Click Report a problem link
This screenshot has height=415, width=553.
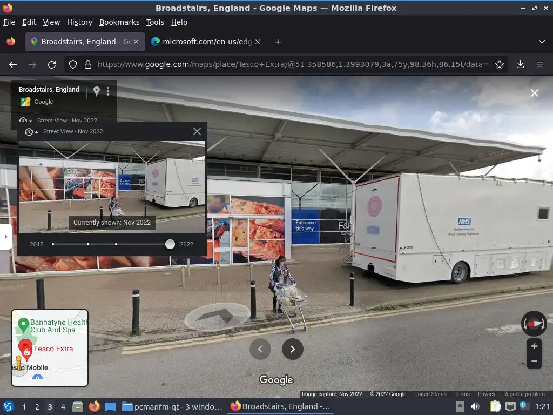click(524, 394)
